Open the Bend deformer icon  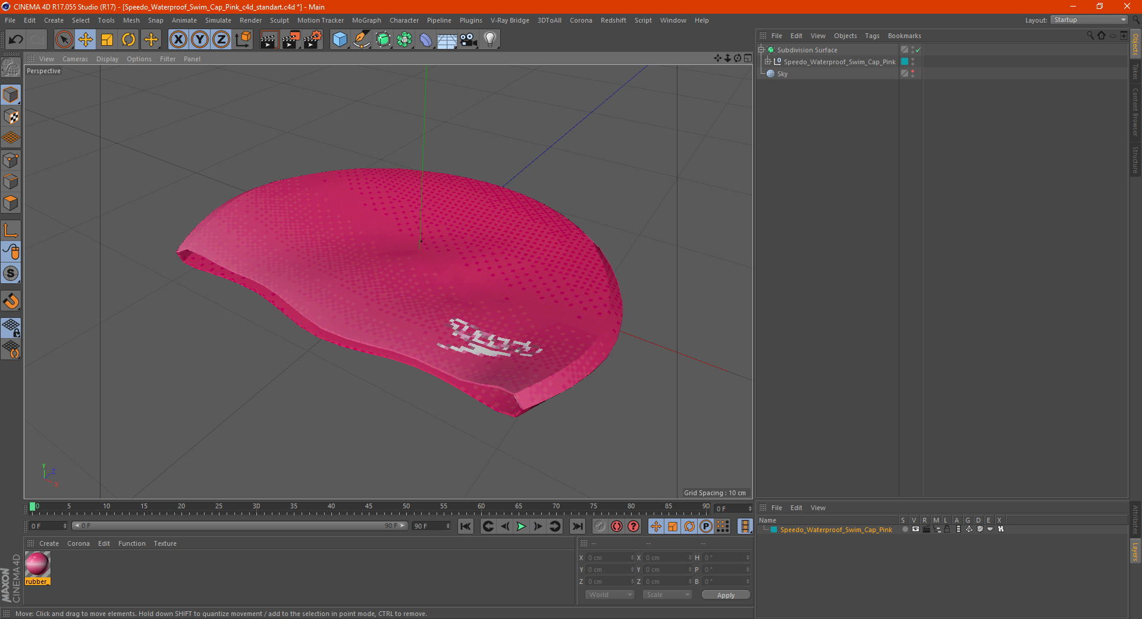click(x=426, y=40)
